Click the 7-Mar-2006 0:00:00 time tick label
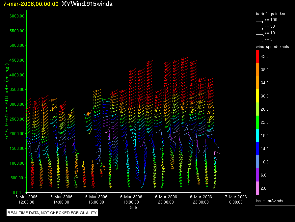This screenshot has width=295, height=222. (236, 199)
